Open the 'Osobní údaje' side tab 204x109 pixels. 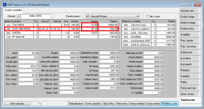pos(190,17)
